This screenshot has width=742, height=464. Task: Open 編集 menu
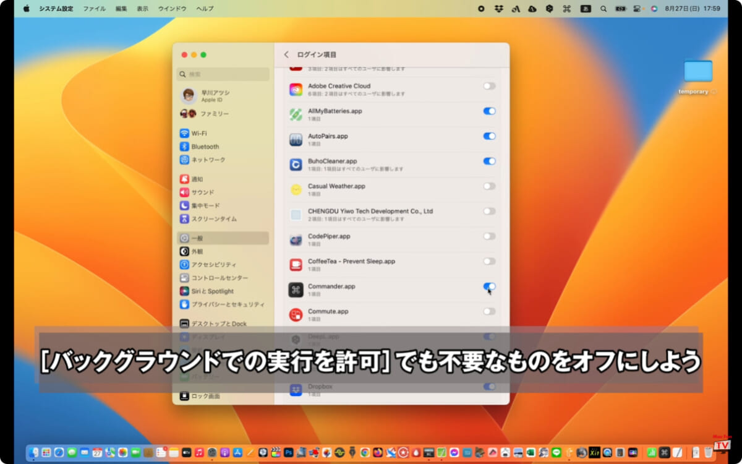[121, 9]
